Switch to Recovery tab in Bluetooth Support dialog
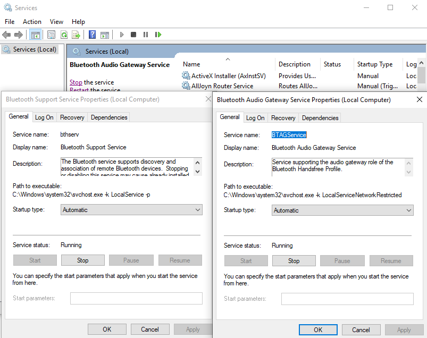The width and height of the screenshot is (427, 338). [x=72, y=117]
